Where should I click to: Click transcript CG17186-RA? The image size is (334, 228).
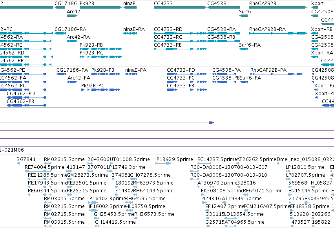[x=71, y=29]
